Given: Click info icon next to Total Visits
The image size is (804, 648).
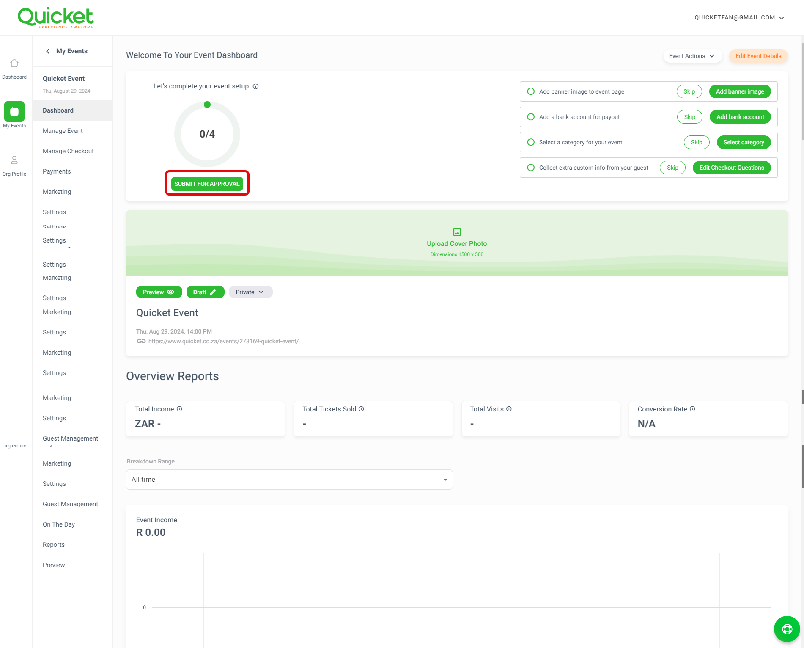Looking at the screenshot, I should pos(509,409).
